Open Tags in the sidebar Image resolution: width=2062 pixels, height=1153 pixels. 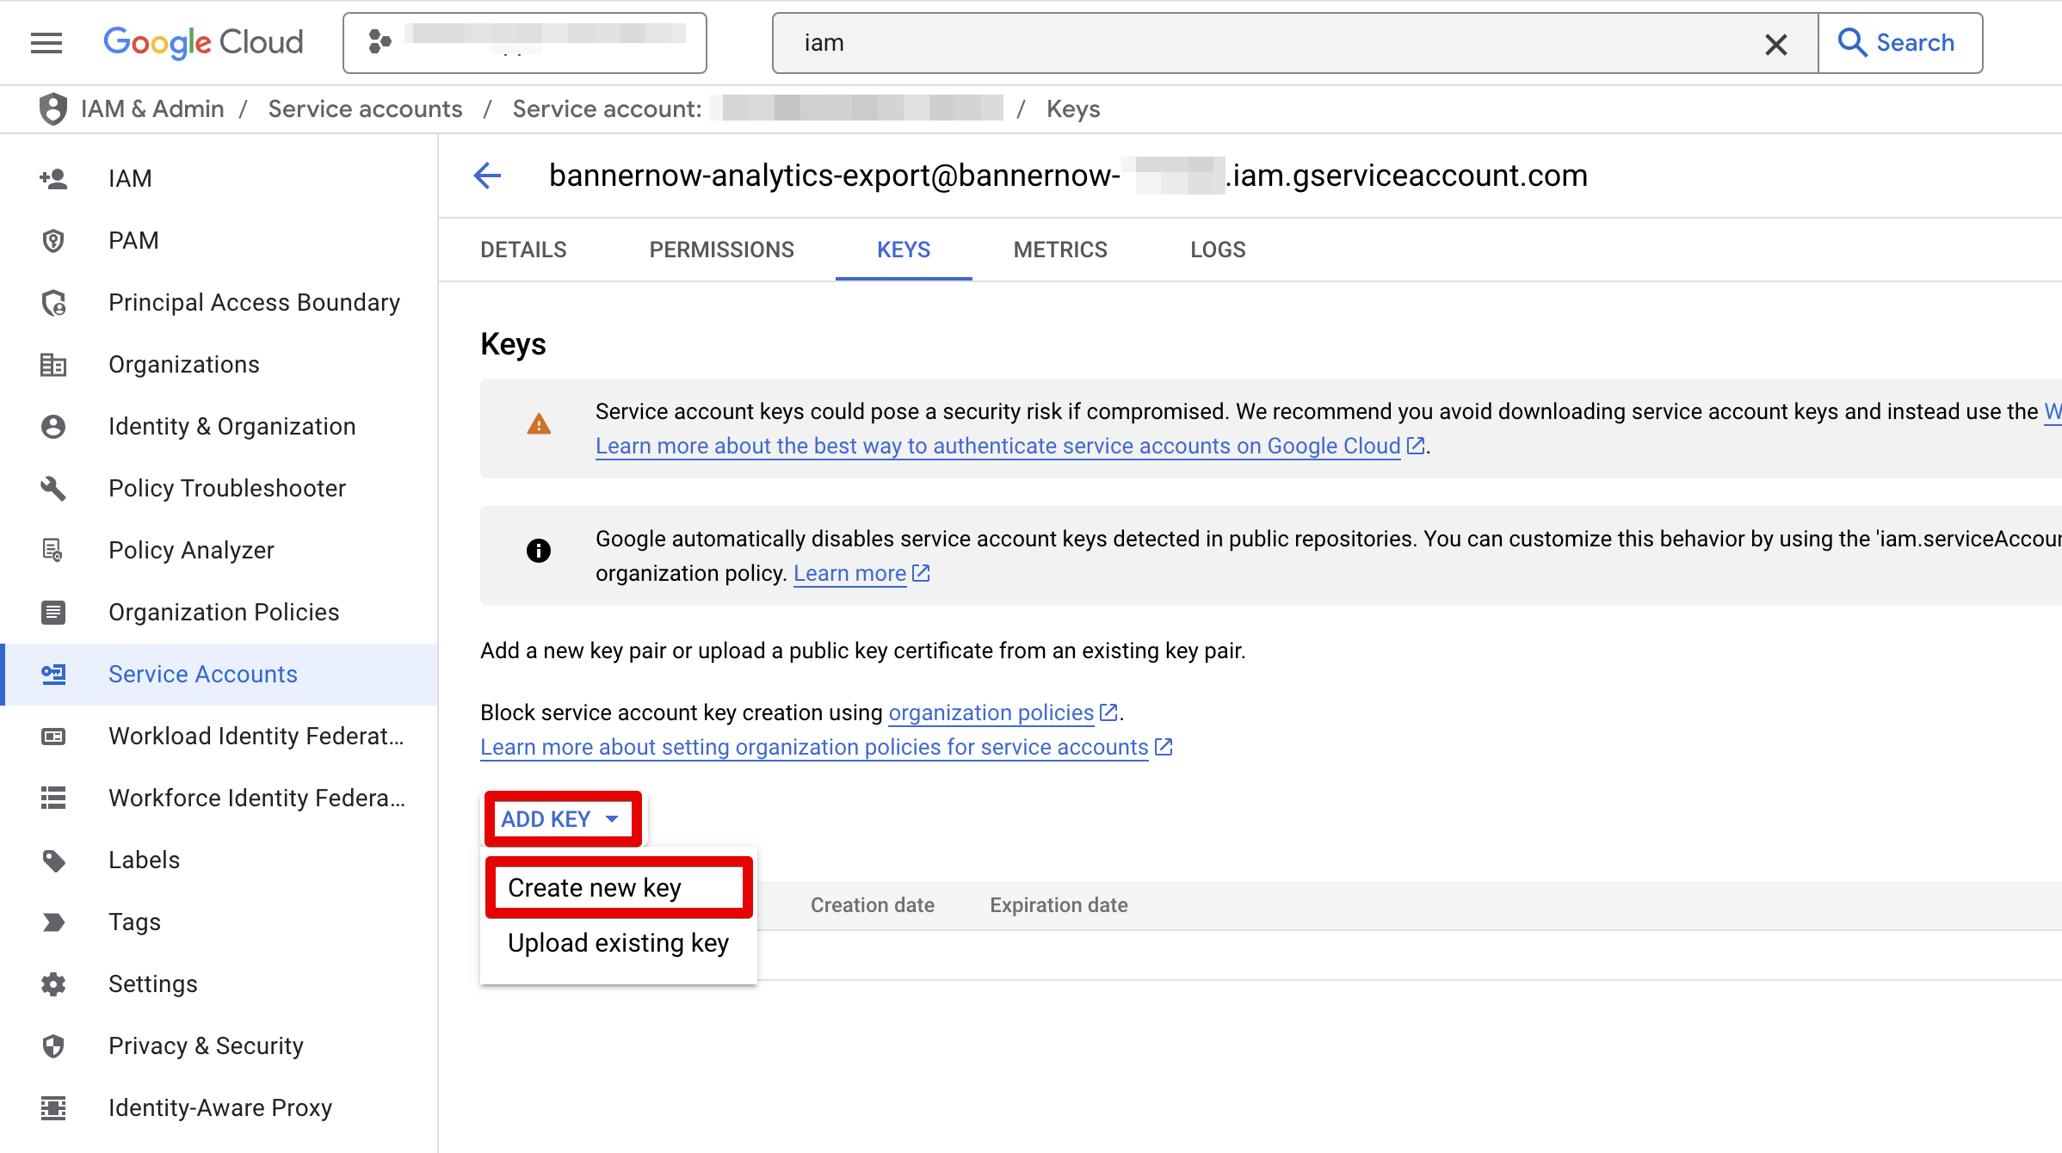point(134,922)
